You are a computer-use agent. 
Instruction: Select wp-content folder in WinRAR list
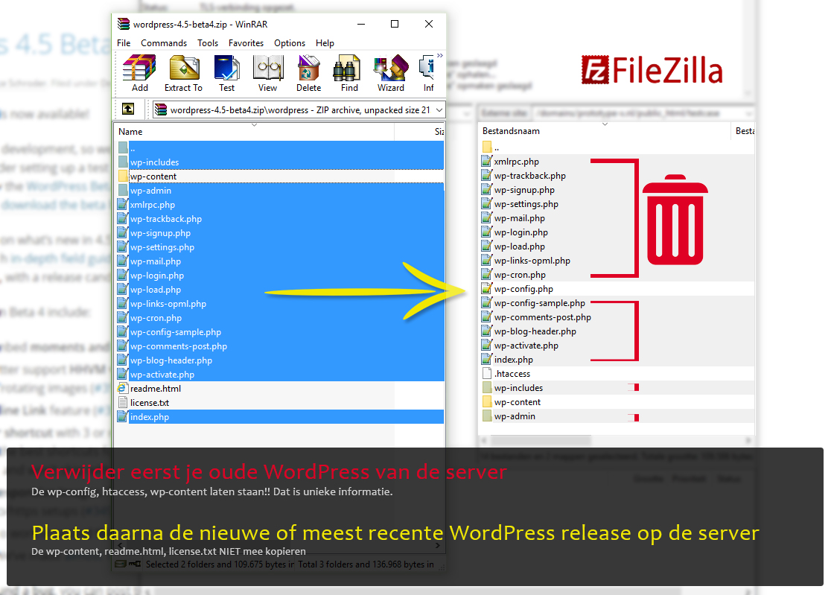point(280,176)
